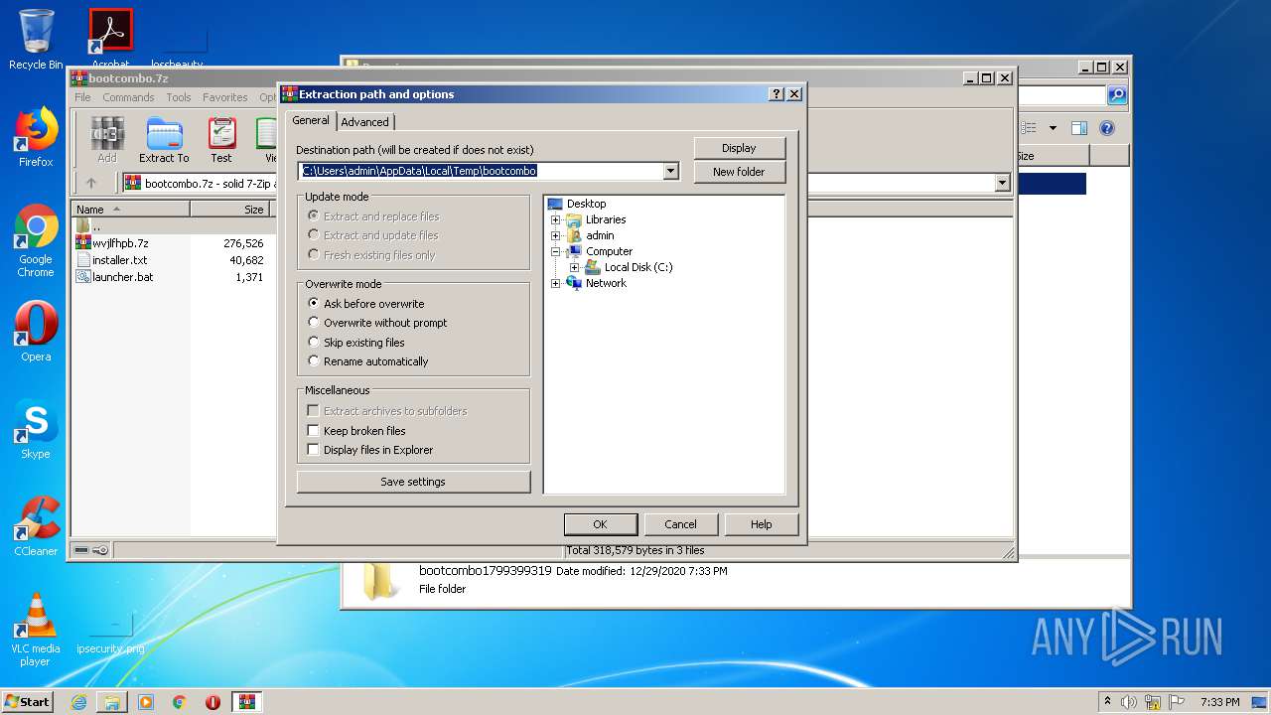Click the Opera taskbar icon
This screenshot has height=715, width=1271.
212,702
